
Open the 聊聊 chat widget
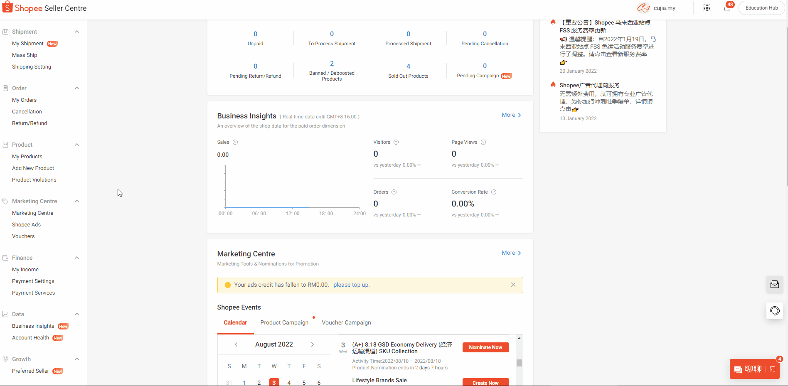coord(753,369)
